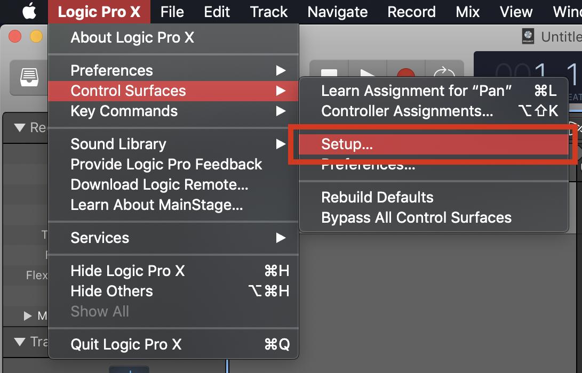582x373 pixels.
Task: Choose Rebuild Defaults
Action: click(434, 197)
